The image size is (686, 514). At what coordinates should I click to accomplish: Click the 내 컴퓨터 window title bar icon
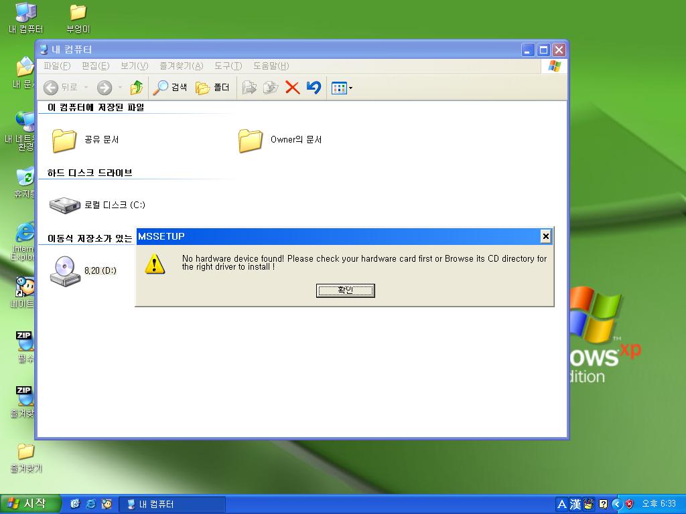pyautogui.click(x=44, y=50)
